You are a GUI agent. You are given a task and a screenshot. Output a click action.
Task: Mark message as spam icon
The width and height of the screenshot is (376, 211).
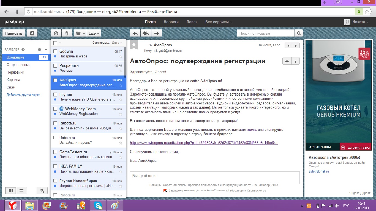point(56,33)
